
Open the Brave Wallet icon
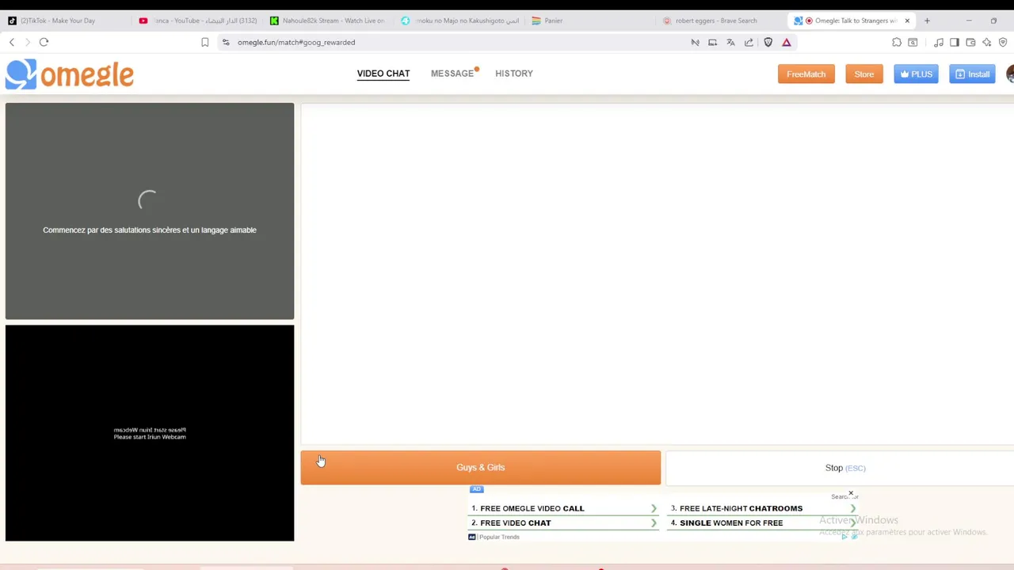coord(970,42)
